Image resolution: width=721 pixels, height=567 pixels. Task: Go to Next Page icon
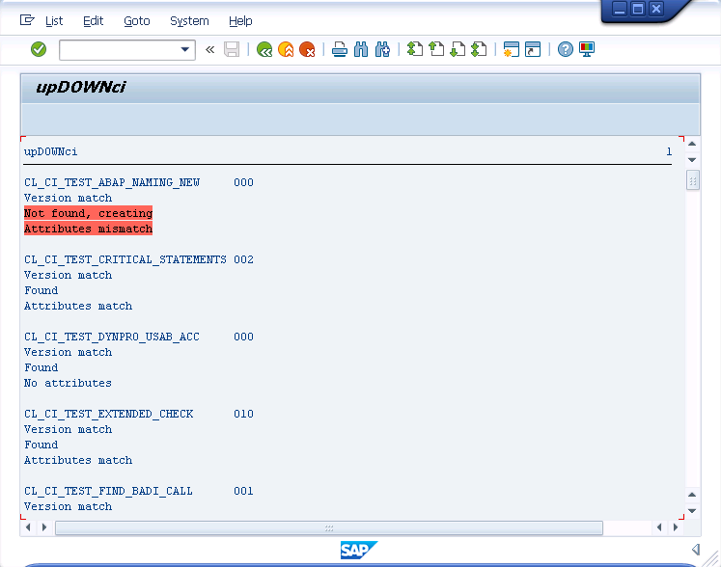click(x=458, y=49)
